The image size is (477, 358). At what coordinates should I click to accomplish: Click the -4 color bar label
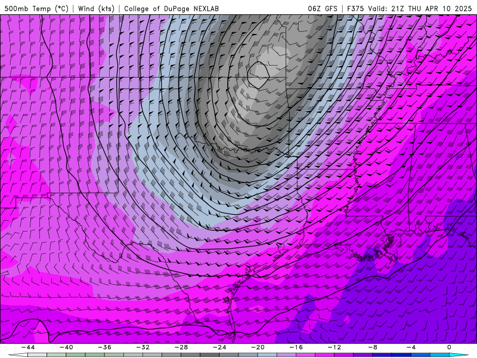pos(411,347)
